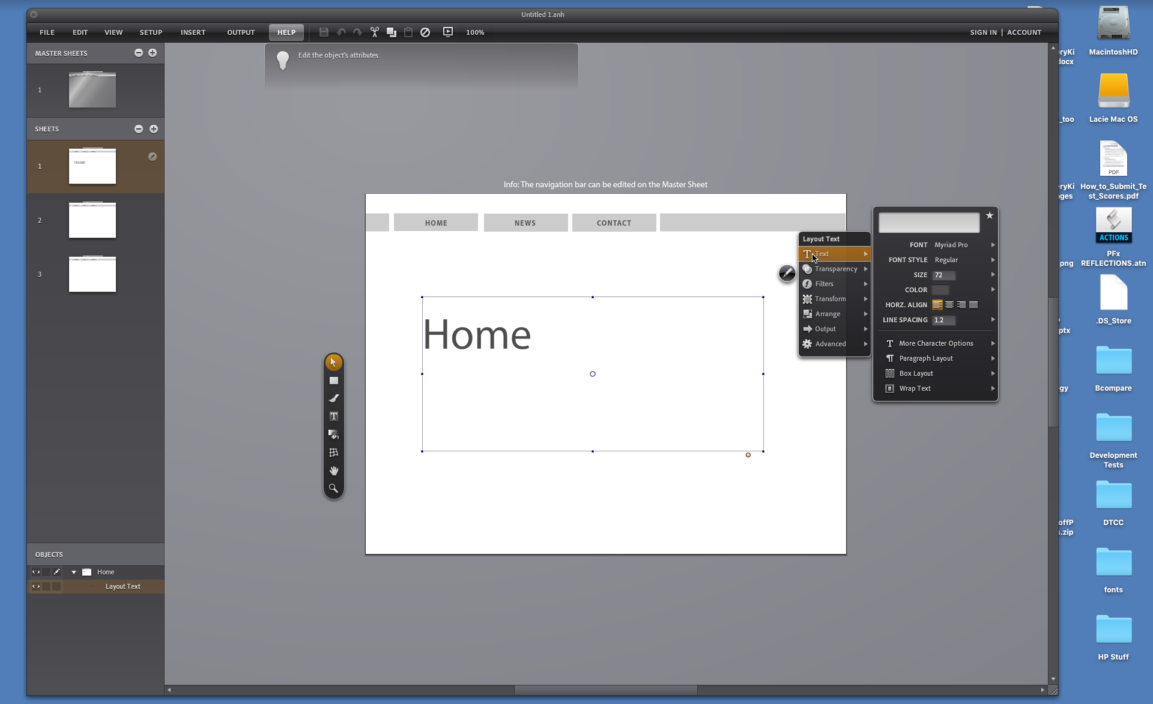Add a new sheet with plus icon
Image resolution: width=1153 pixels, height=704 pixels.
tap(154, 129)
